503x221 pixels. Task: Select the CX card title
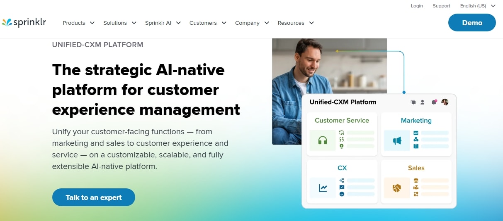point(342,168)
